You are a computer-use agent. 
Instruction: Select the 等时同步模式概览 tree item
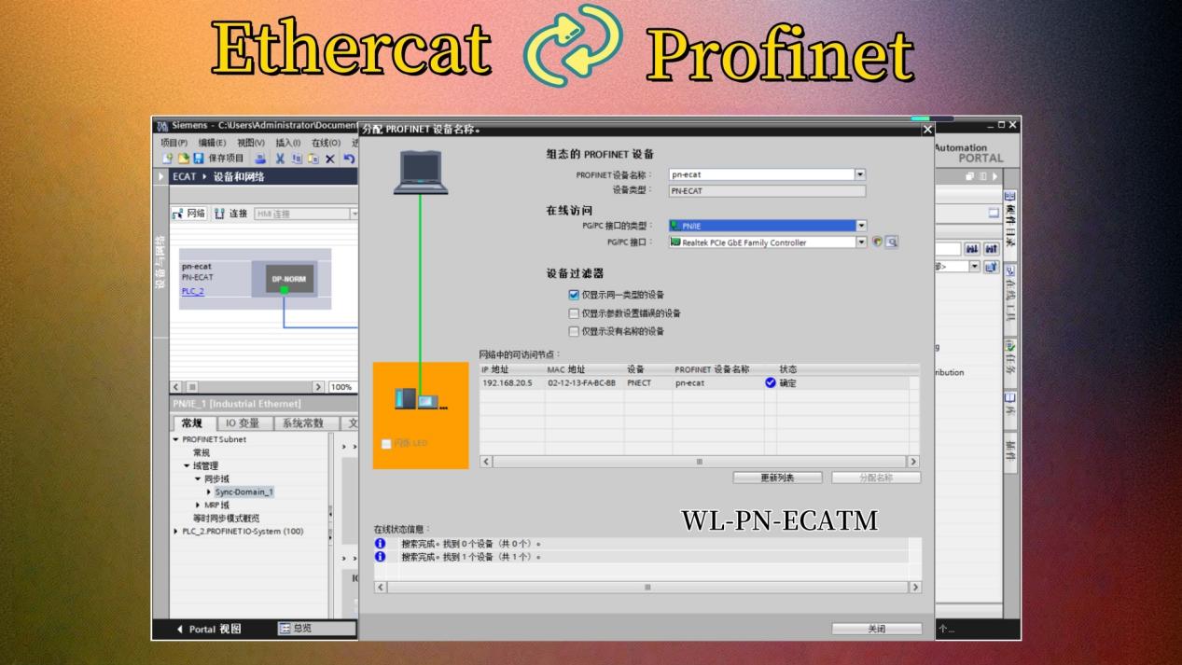[226, 519]
